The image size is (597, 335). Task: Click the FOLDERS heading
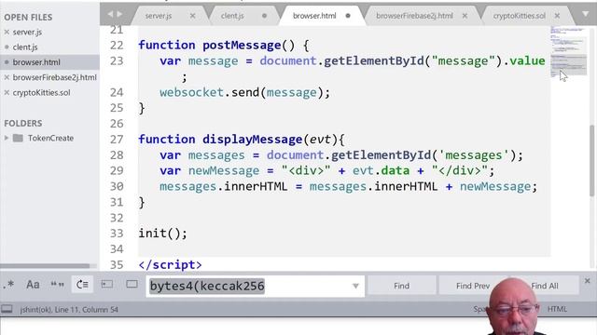[x=22, y=124]
